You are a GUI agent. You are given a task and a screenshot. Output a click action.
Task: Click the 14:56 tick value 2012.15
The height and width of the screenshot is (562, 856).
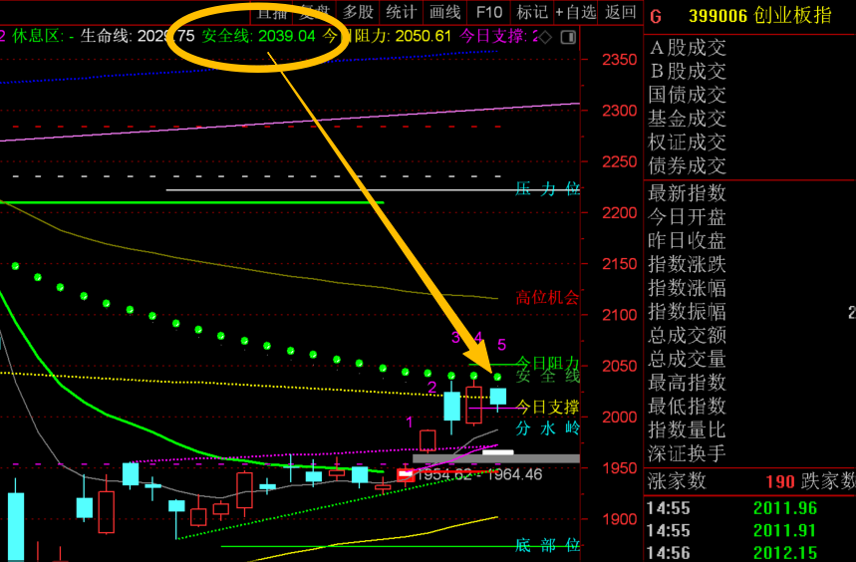(x=785, y=553)
